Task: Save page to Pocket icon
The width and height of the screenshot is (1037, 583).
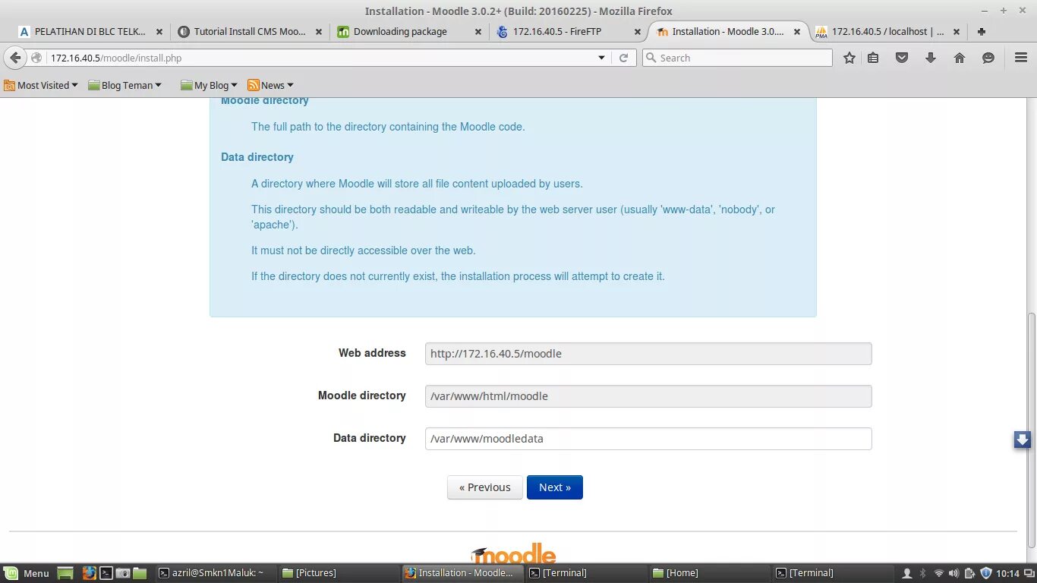Action: click(x=902, y=58)
